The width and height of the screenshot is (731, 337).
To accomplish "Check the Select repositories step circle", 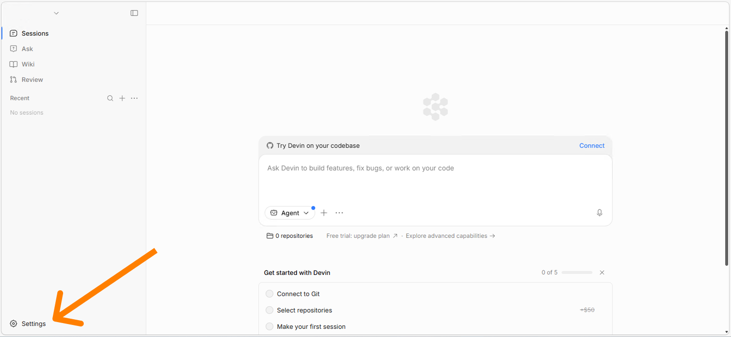I will (269, 310).
